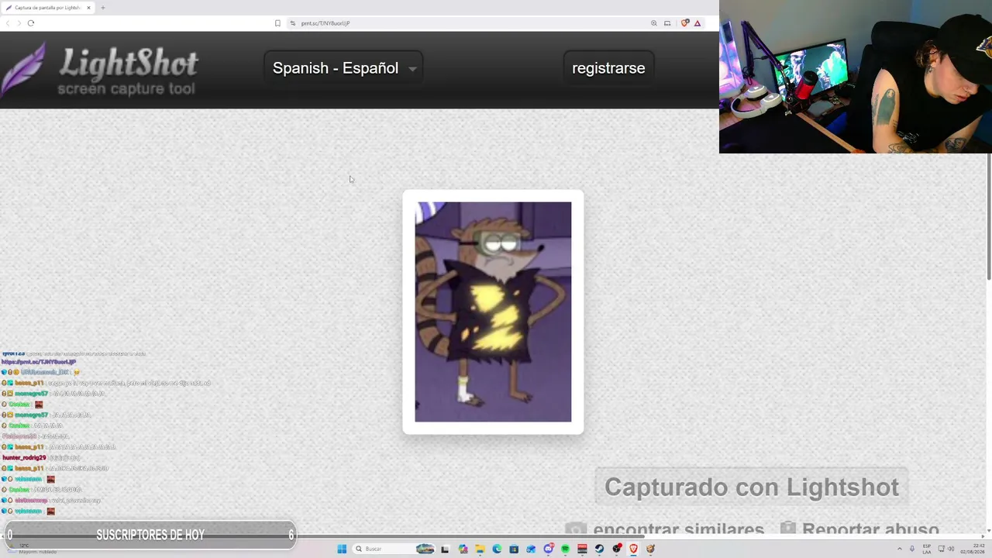Open the captured Rigby cartoon screenshot
Image resolution: width=992 pixels, height=558 pixels.
pos(493,312)
